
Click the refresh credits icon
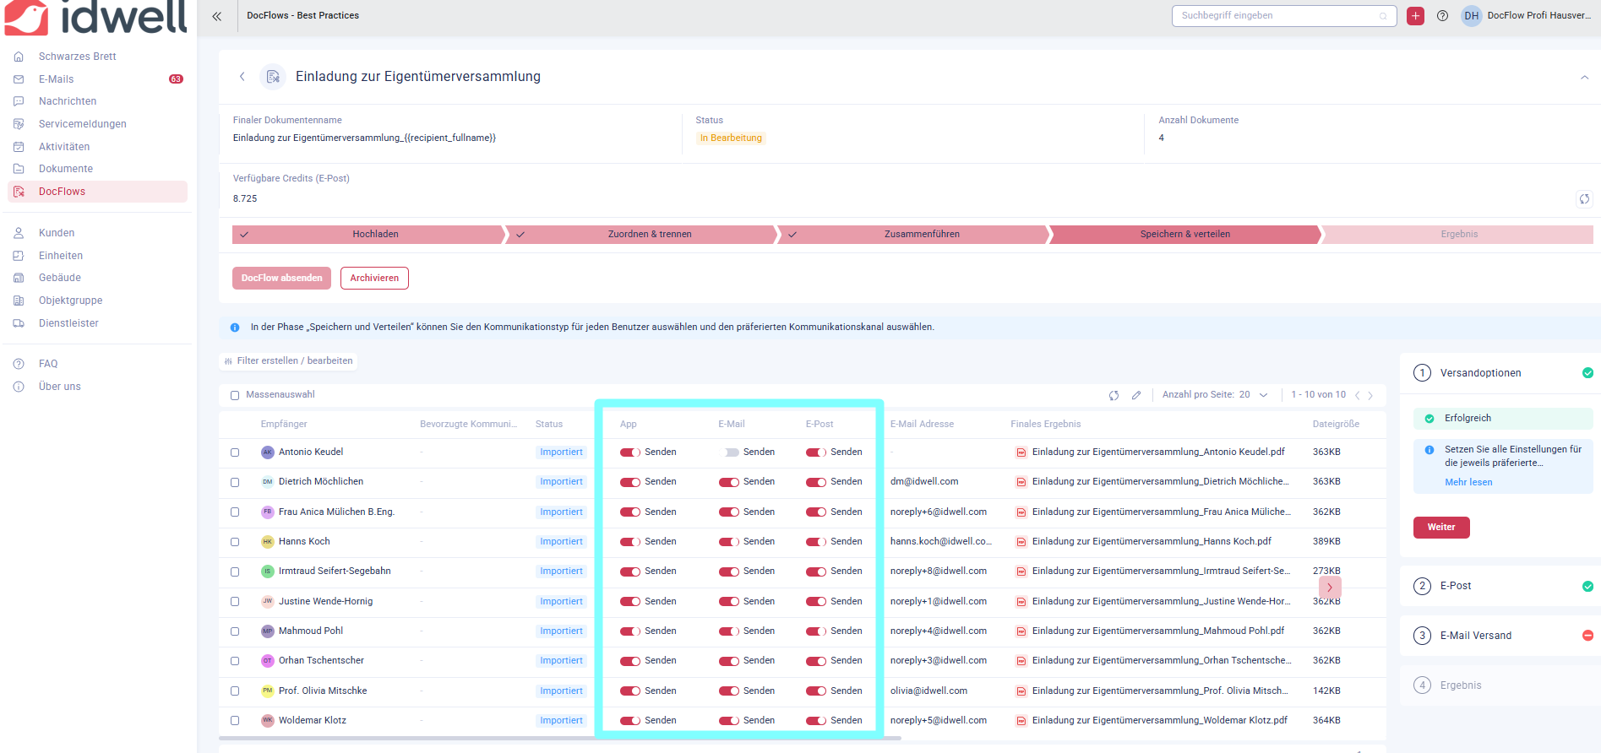[1584, 199]
